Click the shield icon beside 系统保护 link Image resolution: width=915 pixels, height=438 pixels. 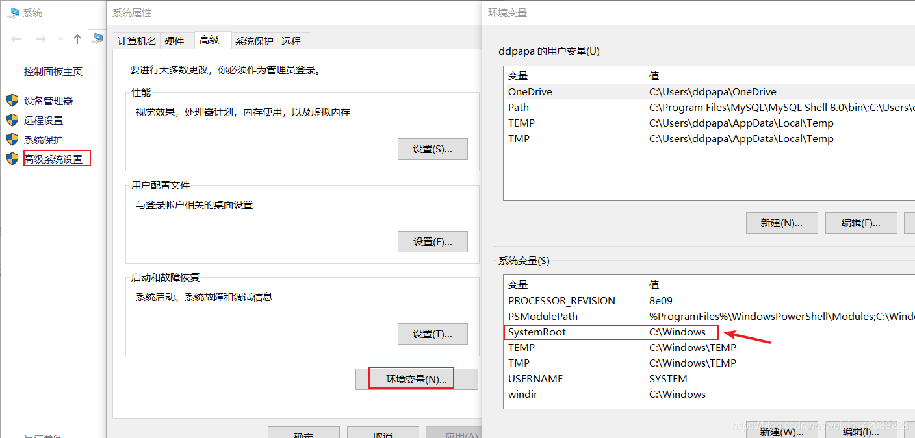pos(12,140)
